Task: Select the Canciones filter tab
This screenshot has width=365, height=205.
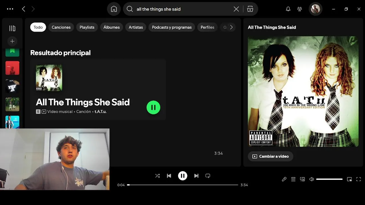Action: (61, 27)
